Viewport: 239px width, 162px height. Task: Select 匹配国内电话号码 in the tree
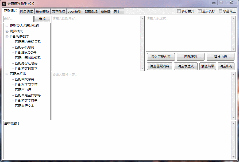[x=28, y=42]
